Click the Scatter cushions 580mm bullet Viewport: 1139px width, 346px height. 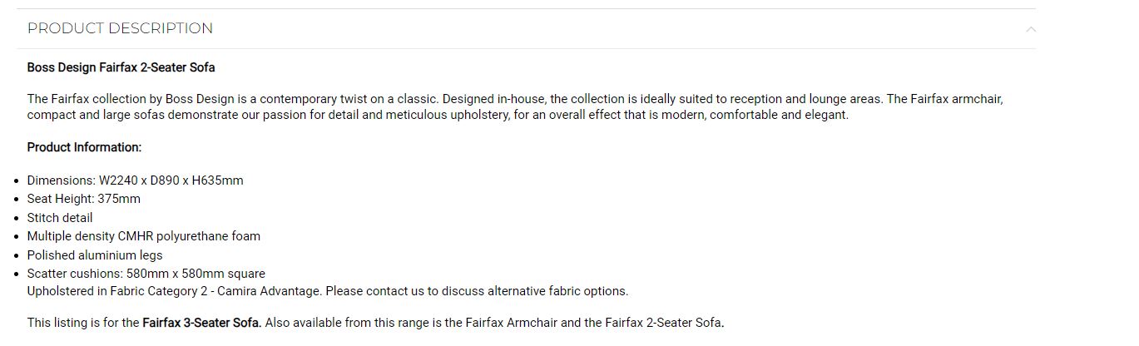point(146,274)
